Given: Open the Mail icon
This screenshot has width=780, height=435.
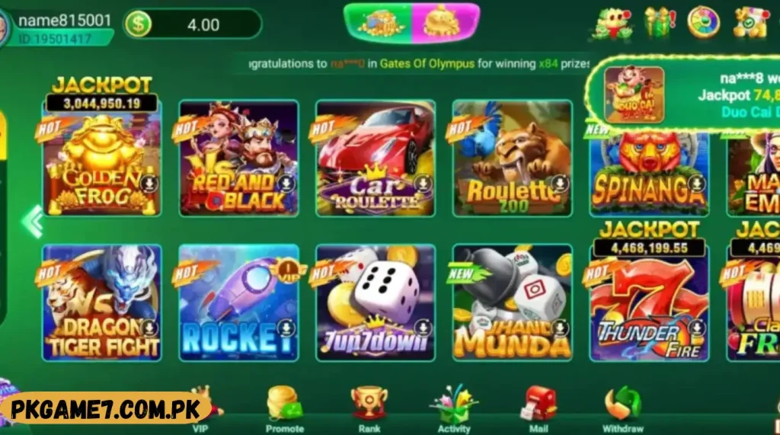Looking at the screenshot, I should pyautogui.click(x=539, y=409).
